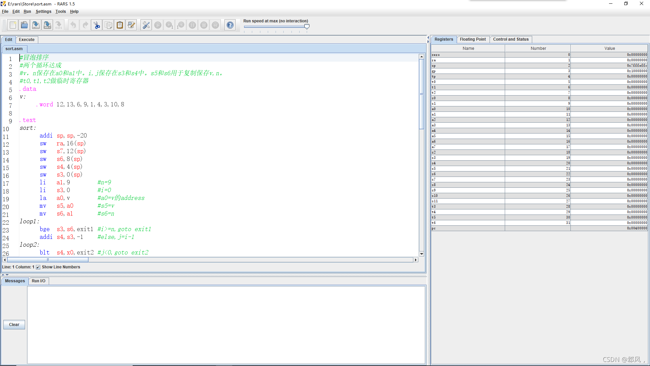The height and width of the screenshot is (366, 650).
Task: Open the Settings menu
Action: coord(43,12)
